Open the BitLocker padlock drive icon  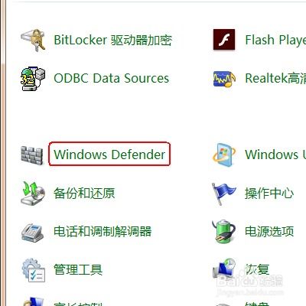33,40
